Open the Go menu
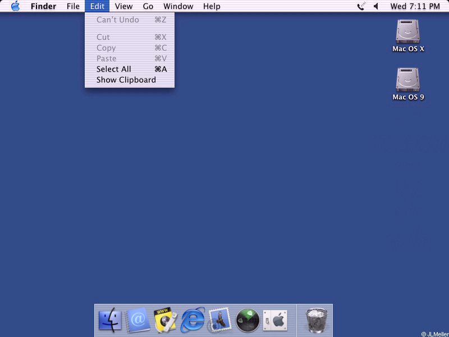Image resolution: width=449 pixels, height=337 pixels. 148,6
